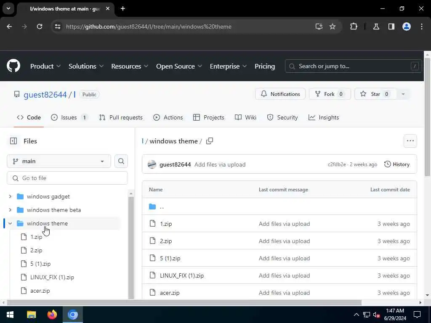Open the muted volume tray icon

pos(376,315)
